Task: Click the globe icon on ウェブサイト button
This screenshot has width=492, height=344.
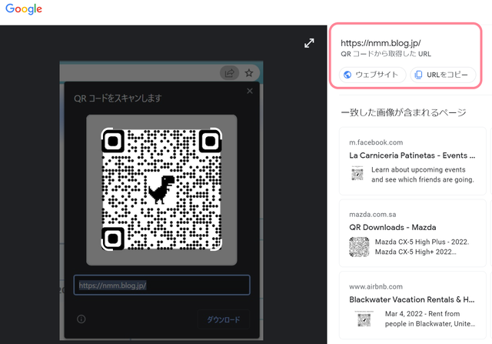Action: coord(347,75)
